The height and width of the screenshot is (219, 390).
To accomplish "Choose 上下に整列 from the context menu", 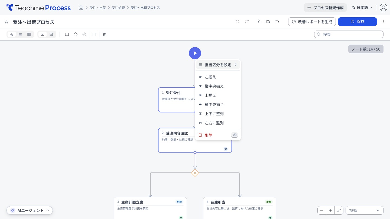I will click(218, 114).
